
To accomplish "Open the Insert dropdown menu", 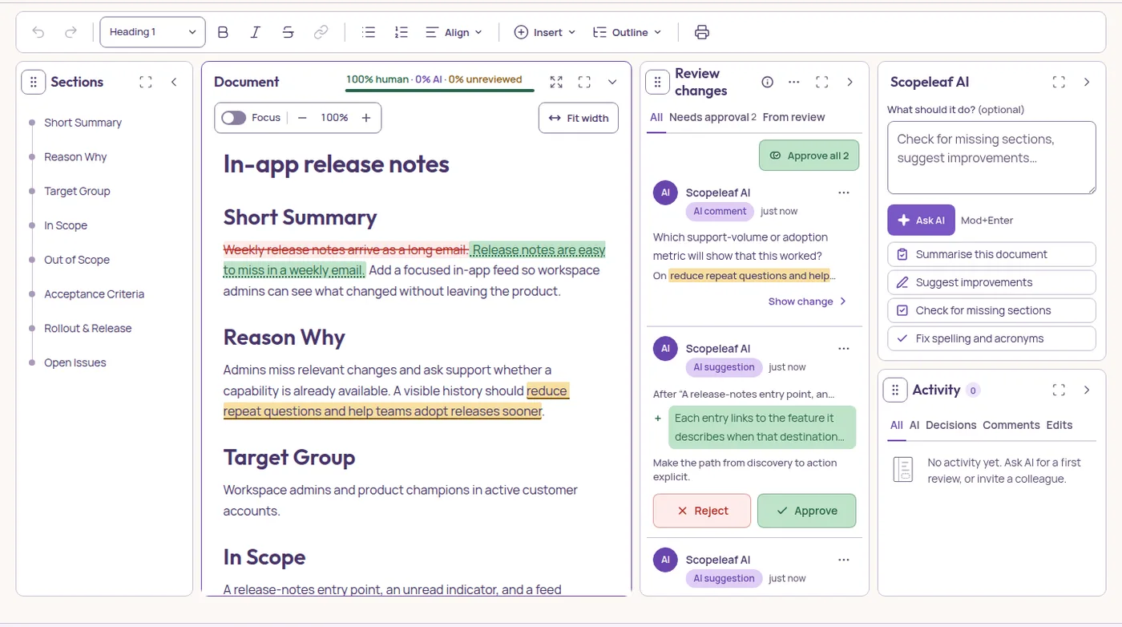I will point(545,32).
